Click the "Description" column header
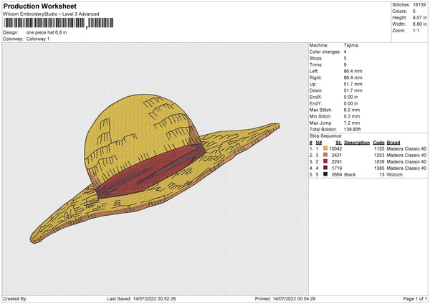Screen dimensions: 430x304 click(x=357, y=143)
